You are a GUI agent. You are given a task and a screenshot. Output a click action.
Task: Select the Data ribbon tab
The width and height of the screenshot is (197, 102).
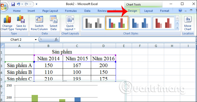87,11
